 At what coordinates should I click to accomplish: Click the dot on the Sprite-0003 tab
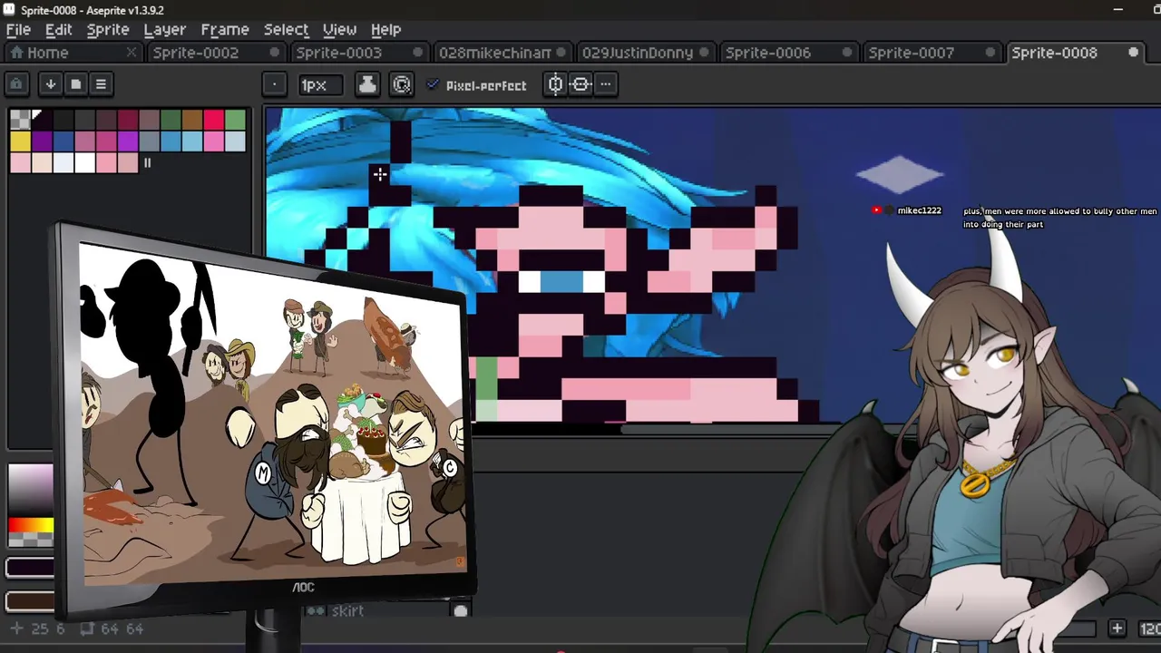417,53
